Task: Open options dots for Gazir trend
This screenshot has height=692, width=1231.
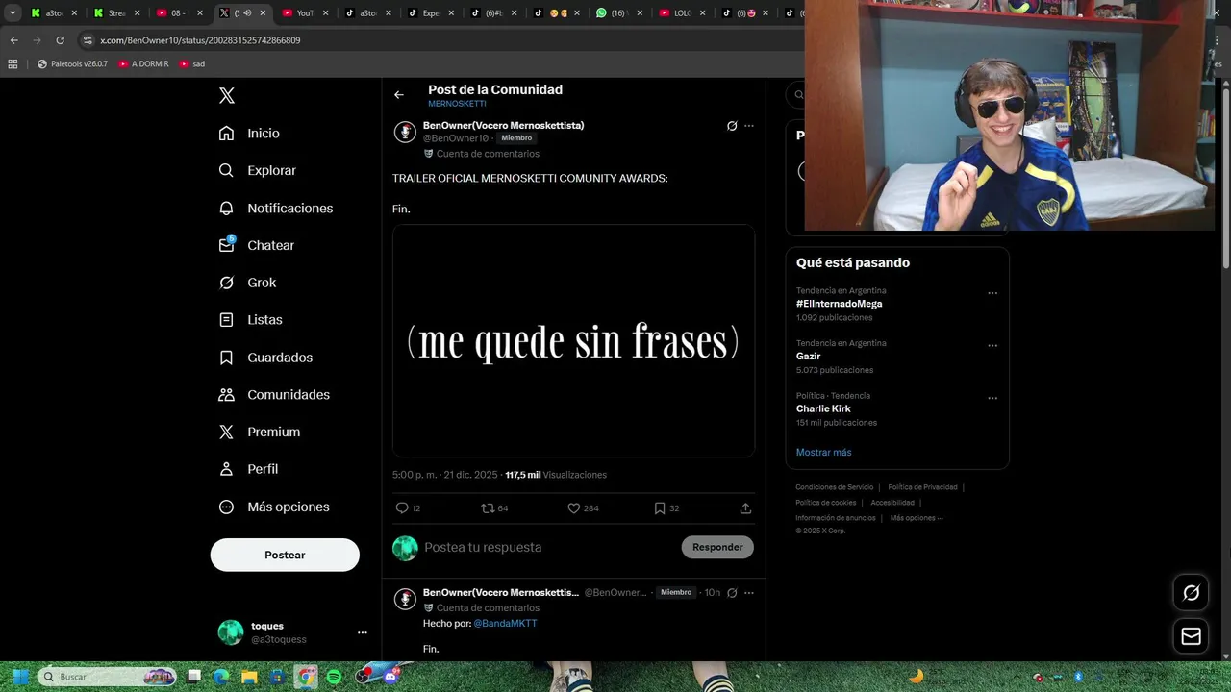Action: tap(992, 345)
